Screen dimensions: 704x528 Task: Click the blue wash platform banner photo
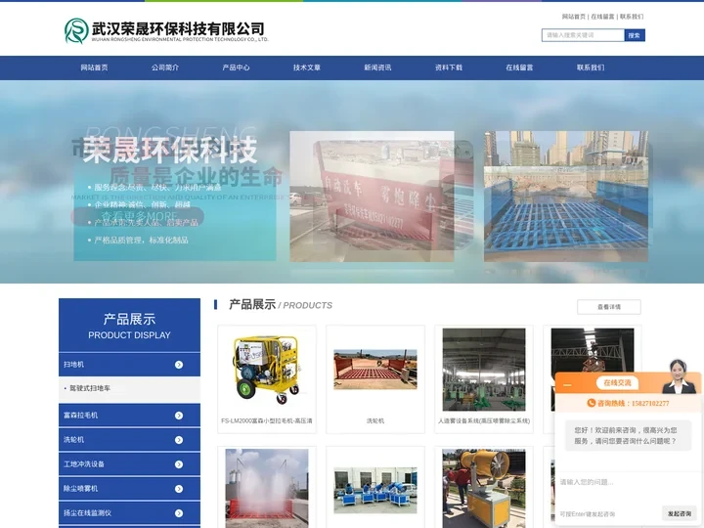click(x=566, y=197)
